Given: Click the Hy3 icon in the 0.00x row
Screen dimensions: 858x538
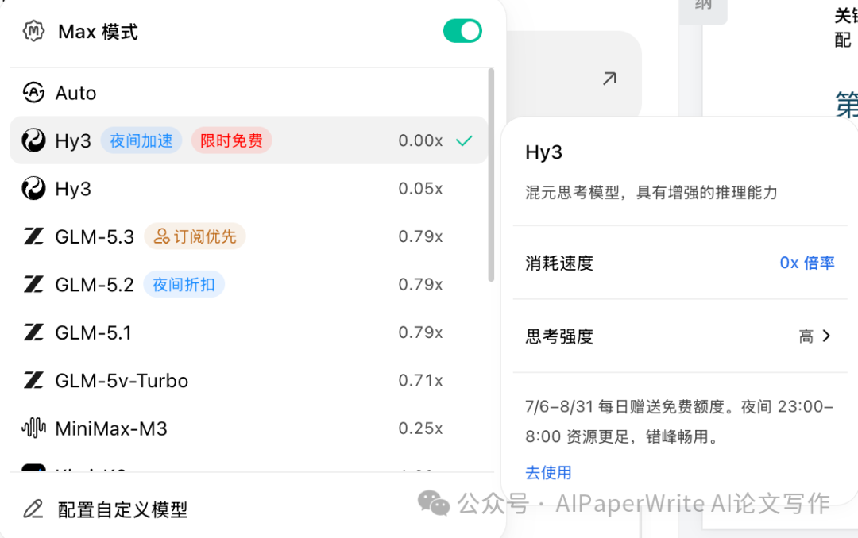Looking at the screenshot, I should (x=33, y=140).
